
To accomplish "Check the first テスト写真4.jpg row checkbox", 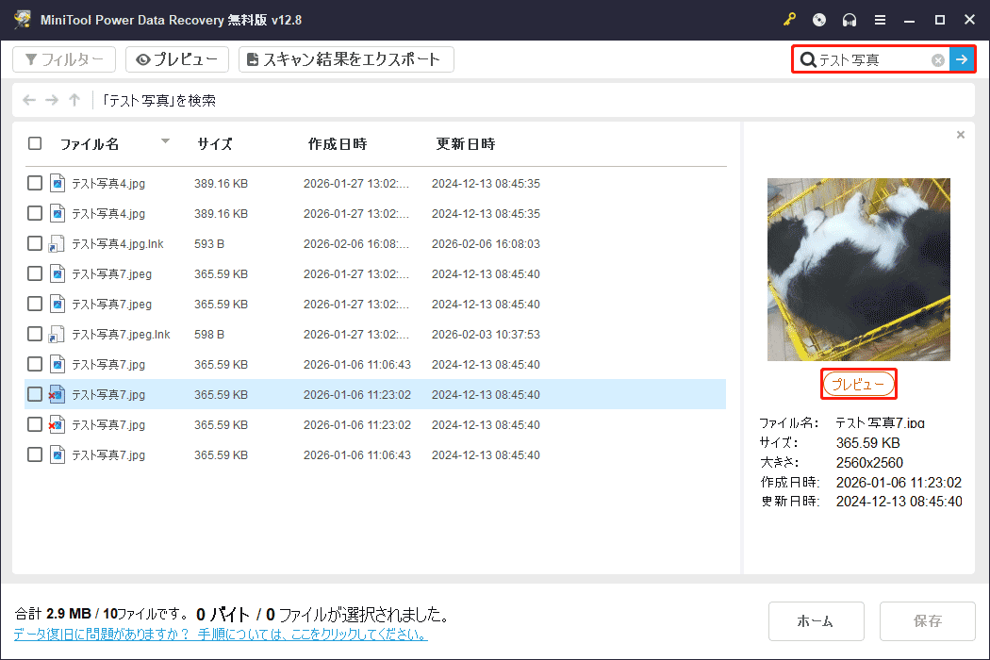I will pyautogui.click(x=34, y=183).
